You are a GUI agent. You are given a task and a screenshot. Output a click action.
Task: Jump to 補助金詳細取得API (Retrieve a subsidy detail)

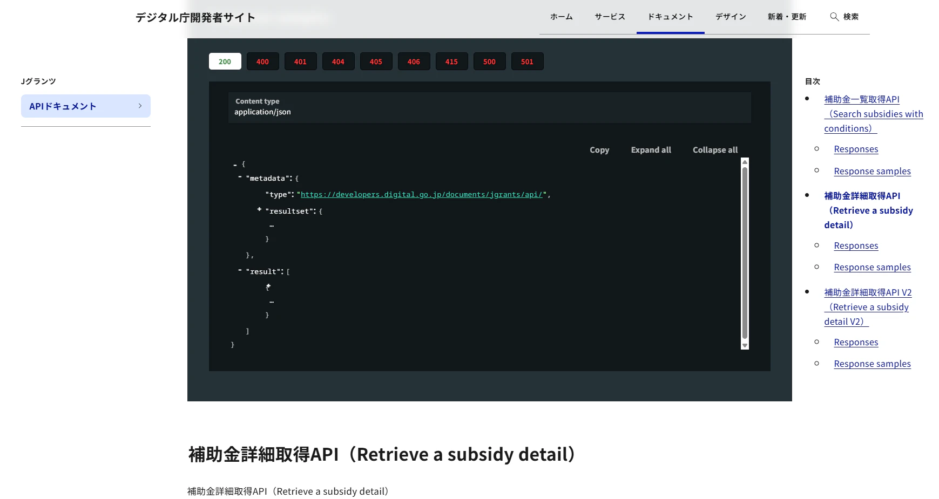point(868,210)
